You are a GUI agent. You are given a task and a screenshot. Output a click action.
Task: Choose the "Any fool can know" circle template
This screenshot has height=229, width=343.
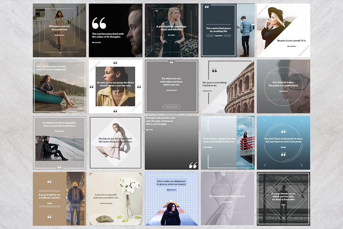283,86
